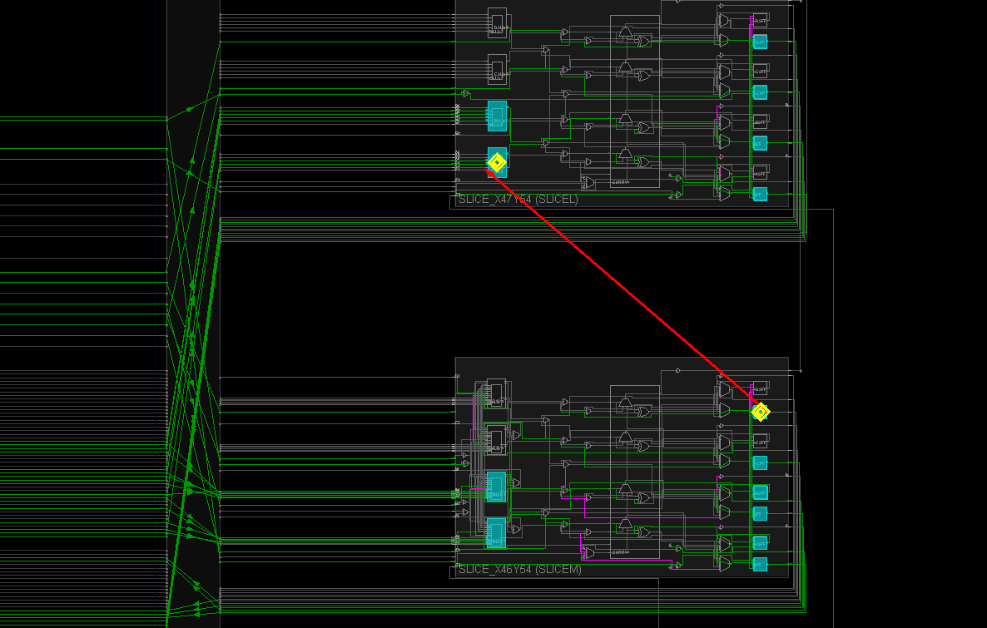Click the CFF flip-flop cell in the SLICEL
The image size is (987, 628).
click(x=761, y=92)
